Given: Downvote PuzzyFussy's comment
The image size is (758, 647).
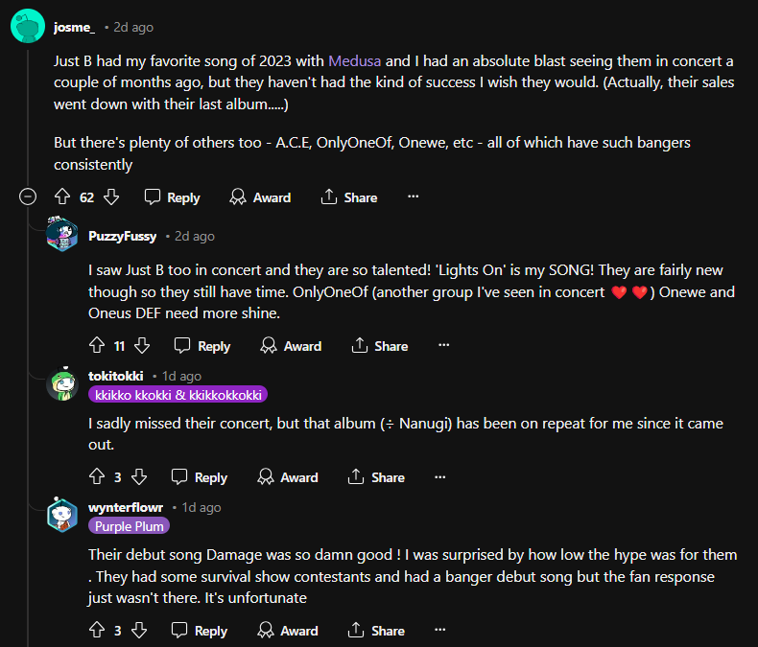Looking at the screenshot, I should coord(142,345).
